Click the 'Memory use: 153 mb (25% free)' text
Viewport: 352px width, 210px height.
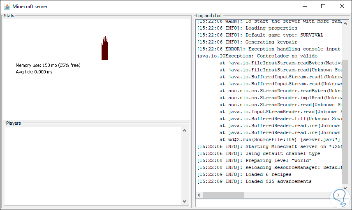[48, 65]
